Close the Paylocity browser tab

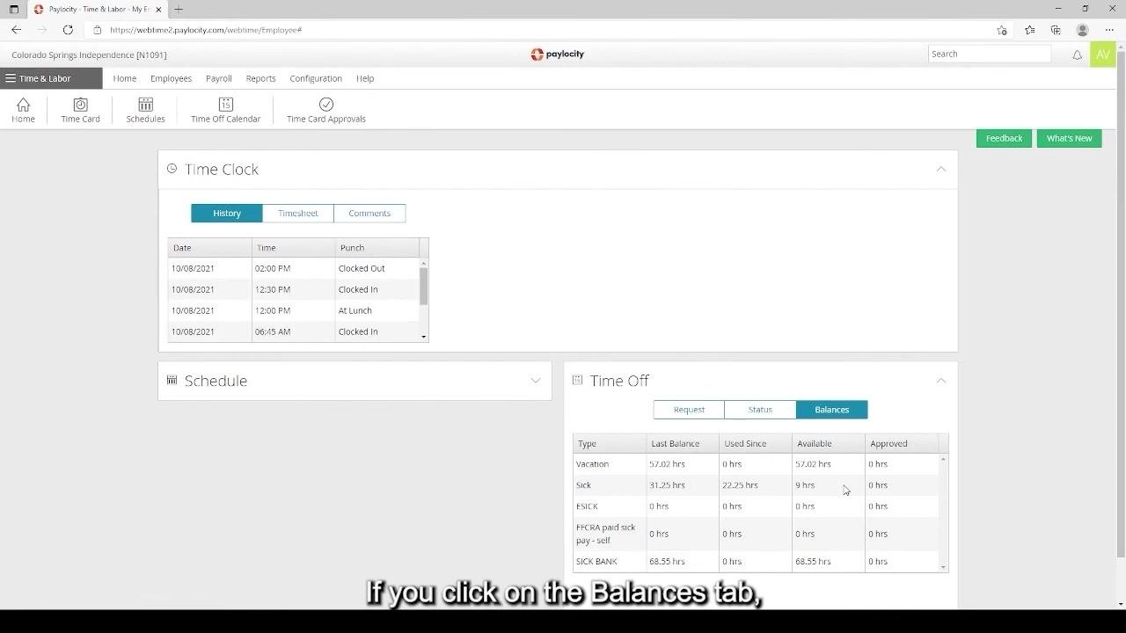click(x=159, y=9)
